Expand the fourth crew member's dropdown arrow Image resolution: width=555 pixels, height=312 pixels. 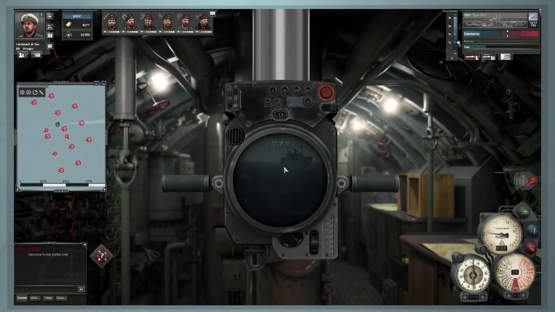coord(160,32)
